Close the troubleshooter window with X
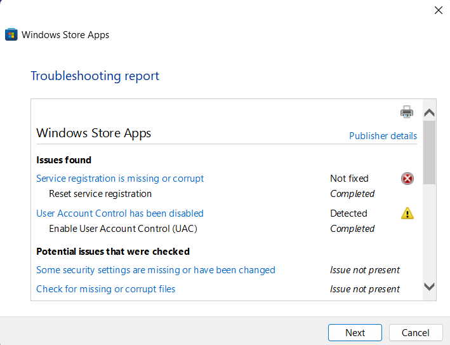 (x=438, y=10)
